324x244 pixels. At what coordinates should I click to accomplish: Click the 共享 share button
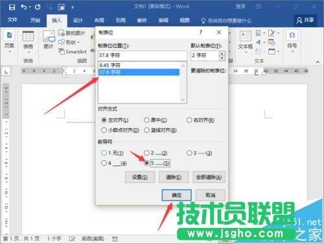coord(305,20)
